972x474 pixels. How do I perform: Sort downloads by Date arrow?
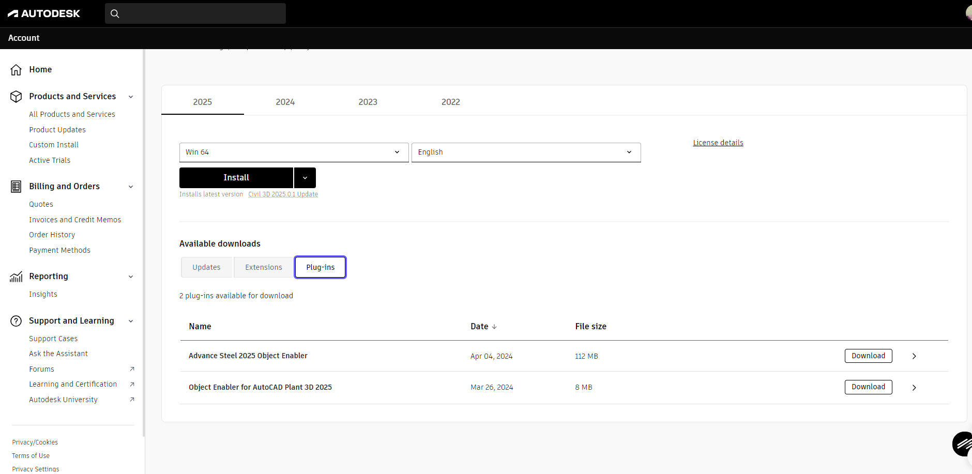click(494, 327)
